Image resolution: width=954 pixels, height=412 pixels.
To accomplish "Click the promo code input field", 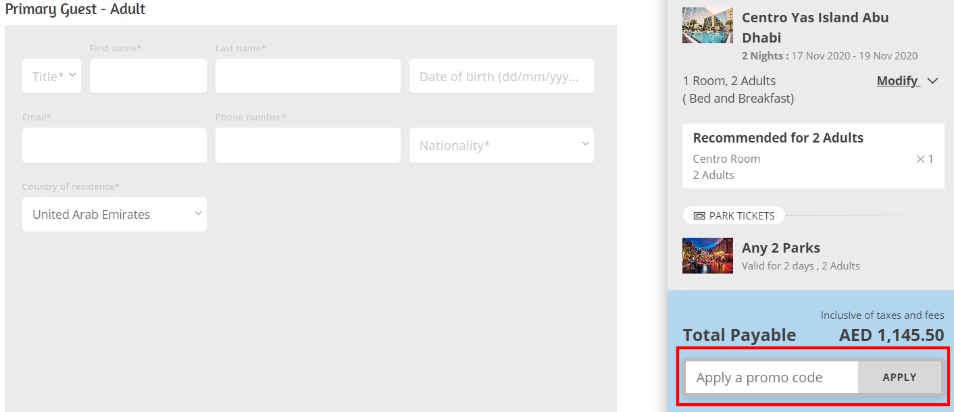I will pos(772,378).
